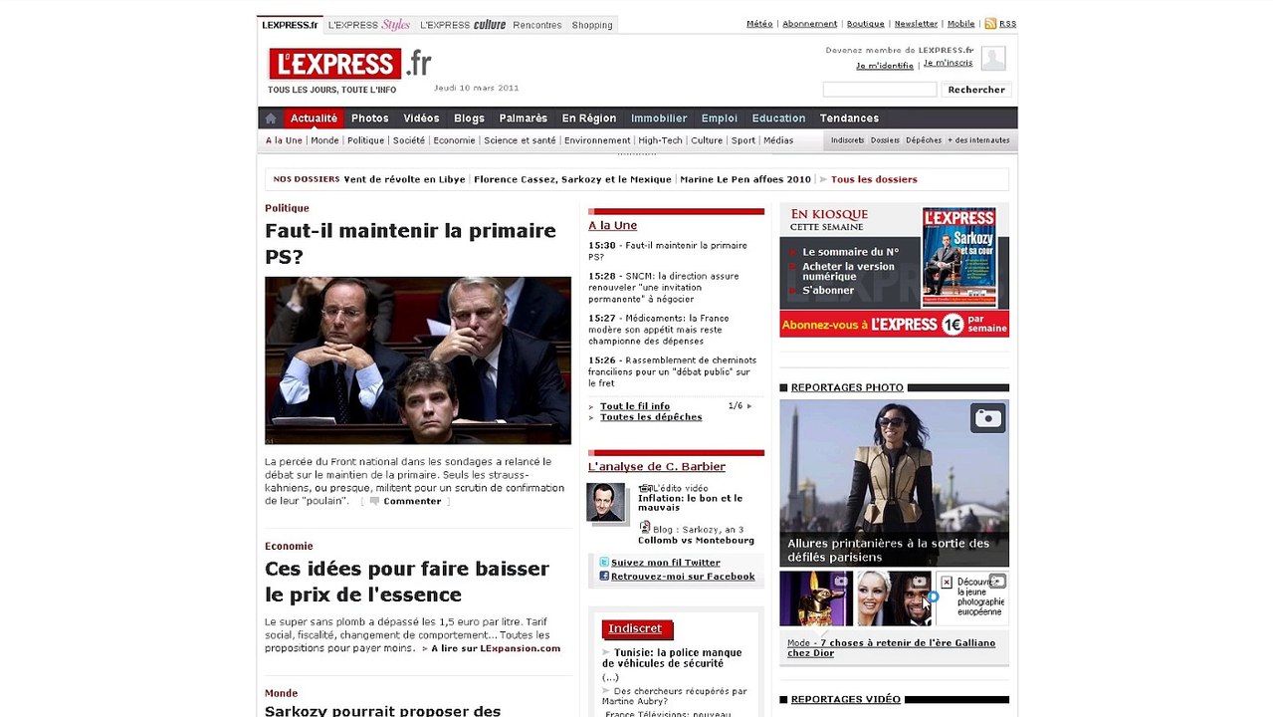The width and height of the screenshot is (1273, 717).
Task: Click the Indiscret red label
Action: (637, 629)
